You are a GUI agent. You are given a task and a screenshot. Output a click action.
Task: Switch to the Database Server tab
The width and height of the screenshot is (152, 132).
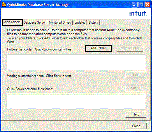click(x=35, y=22)
